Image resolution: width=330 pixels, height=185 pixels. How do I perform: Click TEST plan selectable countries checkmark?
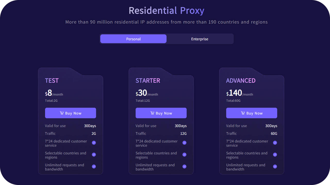pyautogui.click(x=94, y=155)
